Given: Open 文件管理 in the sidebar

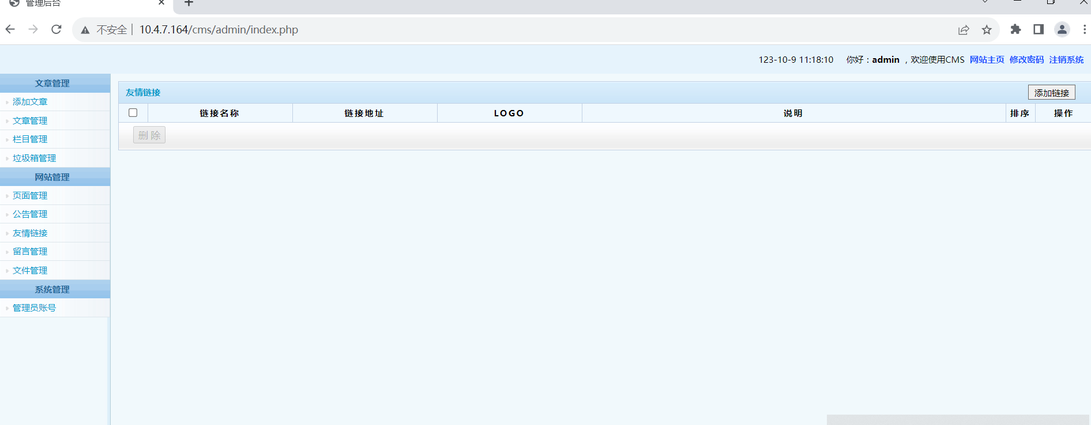Looking at the screenshot, I should click(x=30, y=271).
